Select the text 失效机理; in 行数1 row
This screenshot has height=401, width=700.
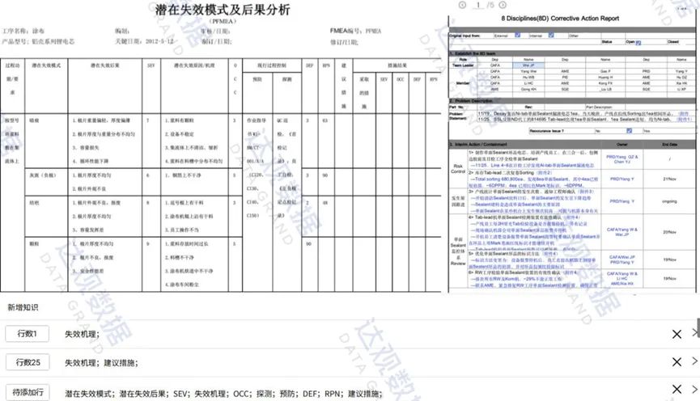coord(83,334)
